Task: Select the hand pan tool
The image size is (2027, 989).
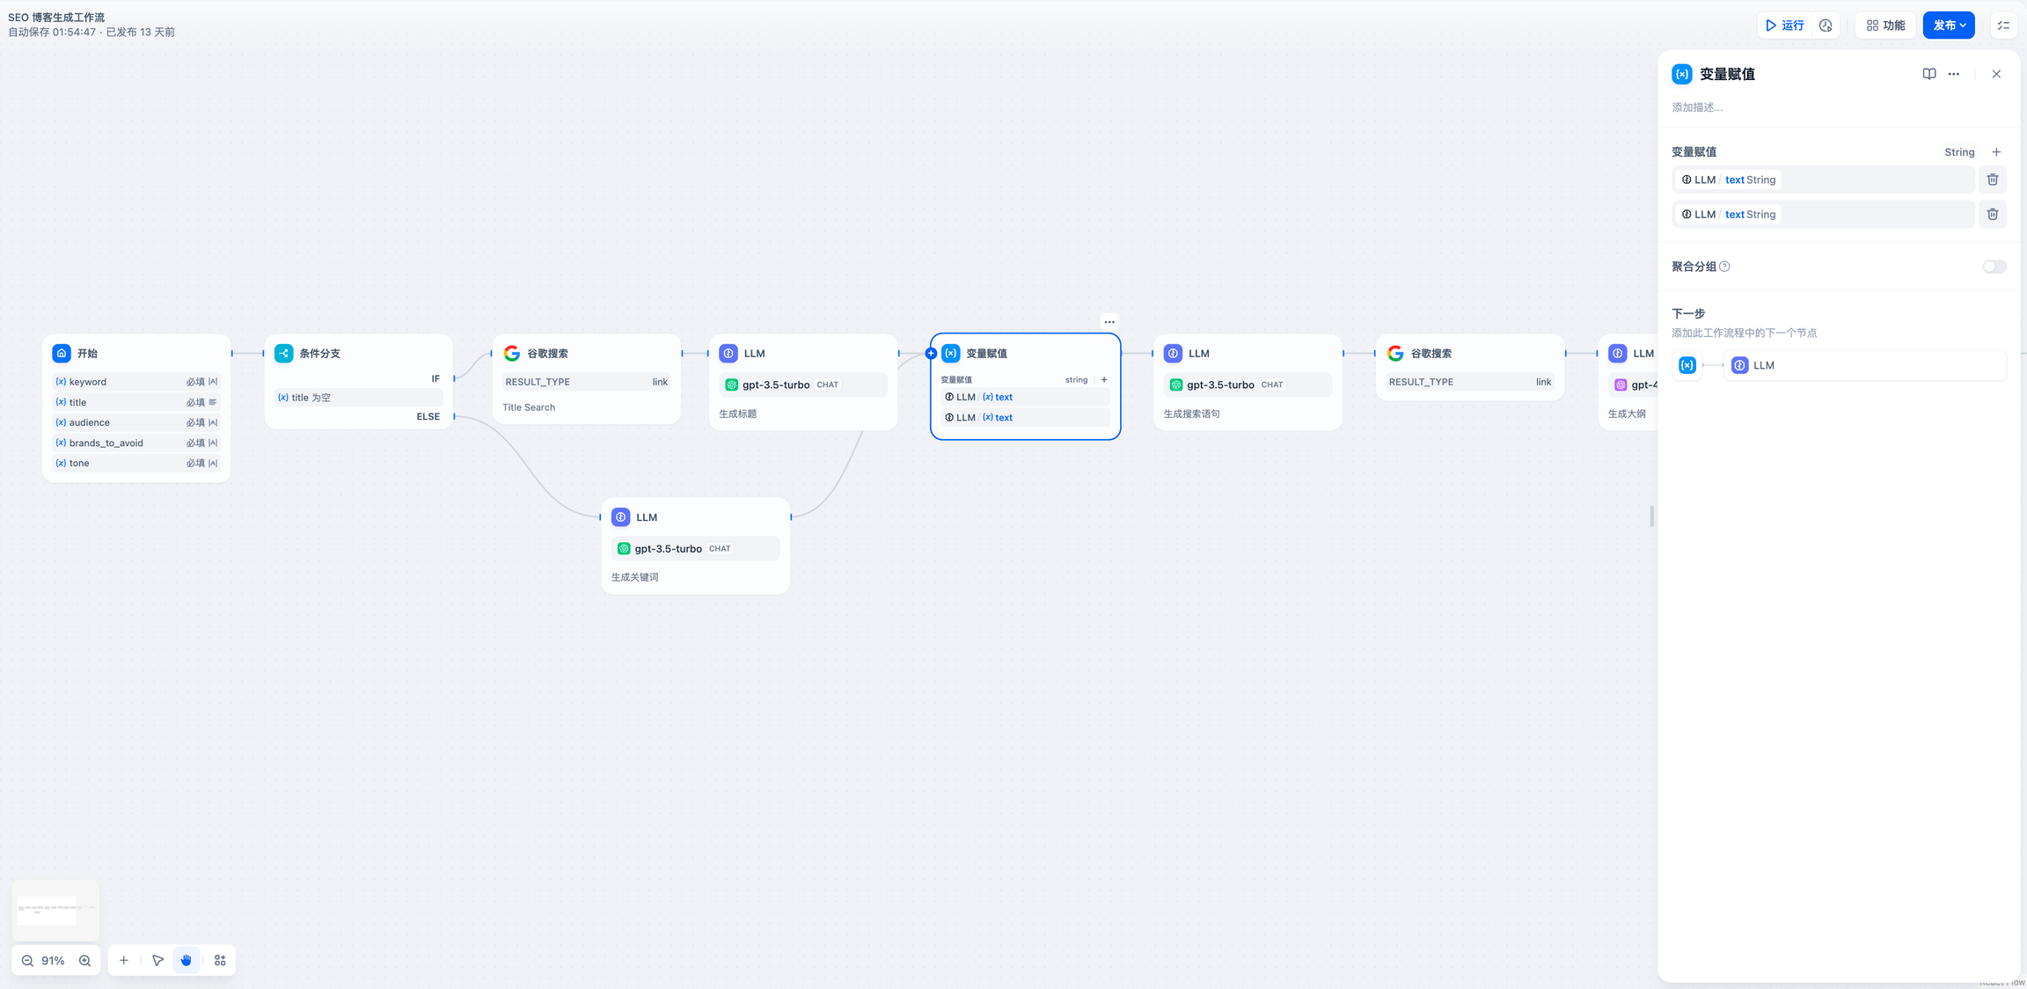Action: click(187, 961)
